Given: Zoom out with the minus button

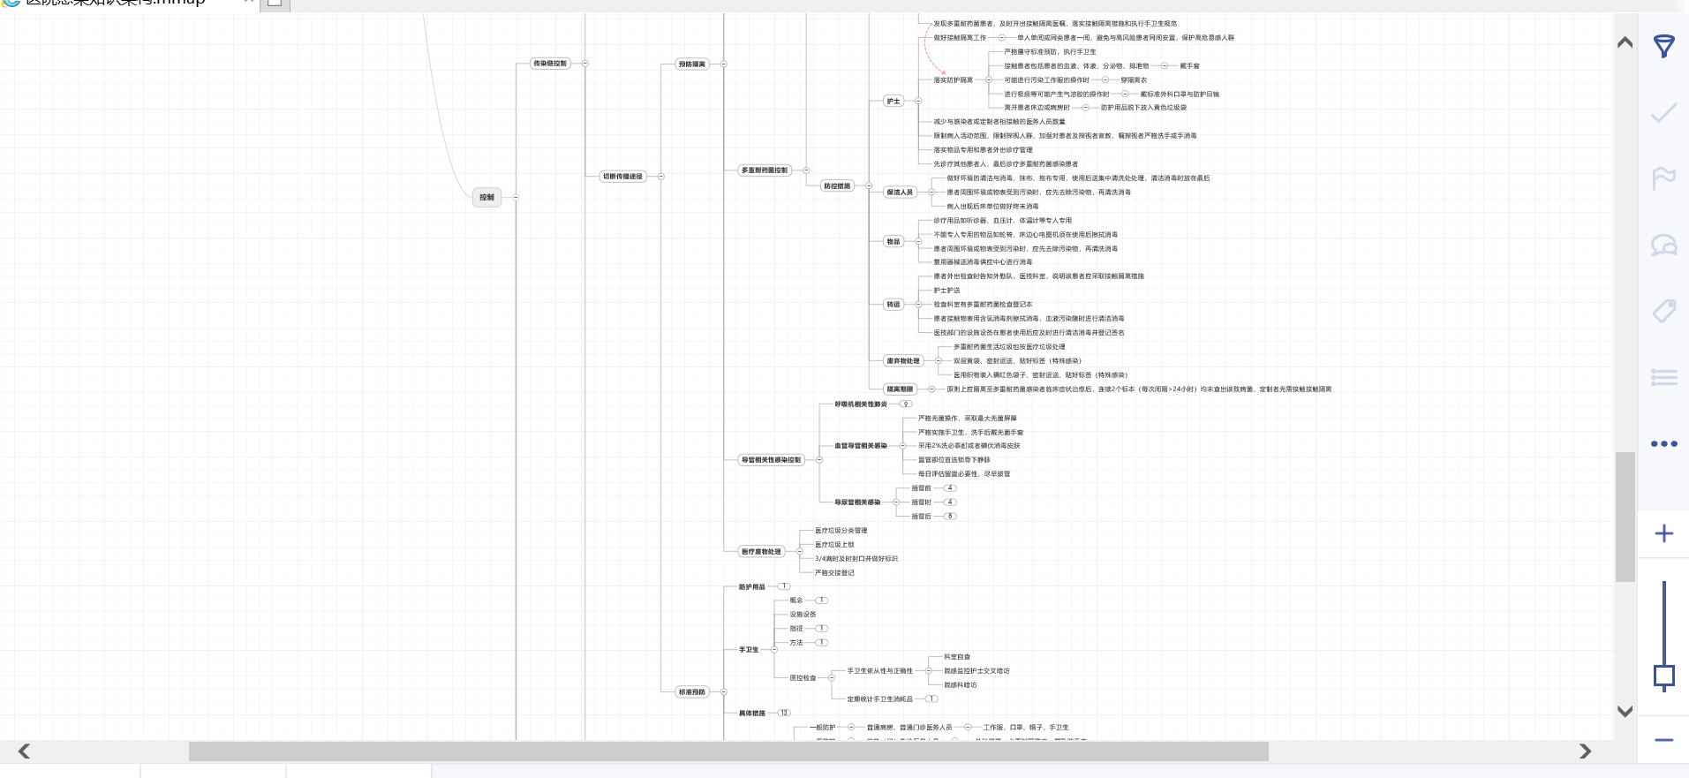Looking at the screenshot, I should [x=1663, y=740].
